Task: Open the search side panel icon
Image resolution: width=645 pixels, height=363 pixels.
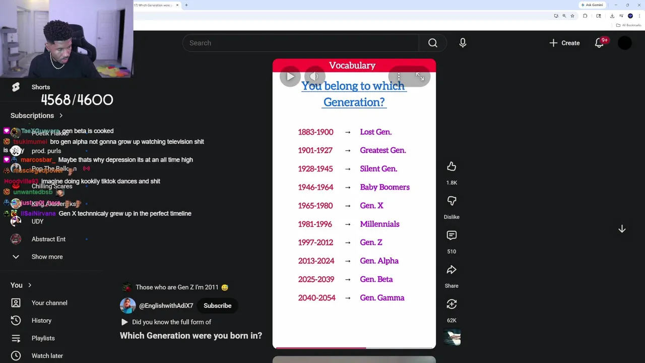Action: 599,16
